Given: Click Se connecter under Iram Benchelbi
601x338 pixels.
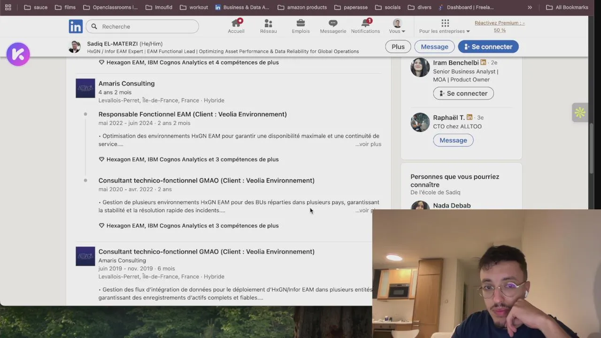Looking at the screenshot, I should pyautogui.click(x=463, y=93).
